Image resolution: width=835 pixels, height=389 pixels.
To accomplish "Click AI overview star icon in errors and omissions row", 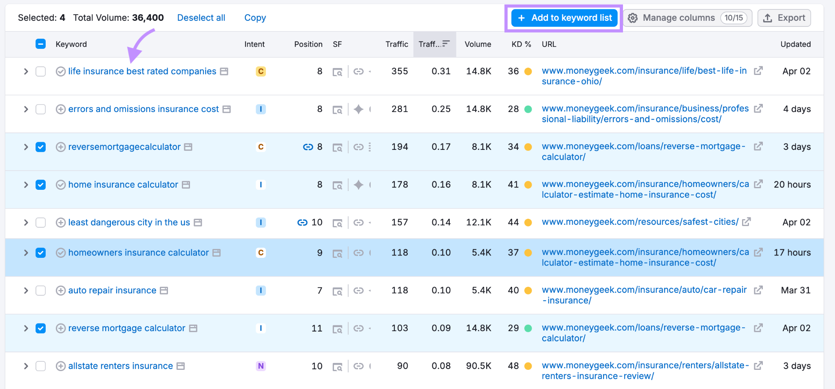I will pyautogui.click(x=358, y=109).
